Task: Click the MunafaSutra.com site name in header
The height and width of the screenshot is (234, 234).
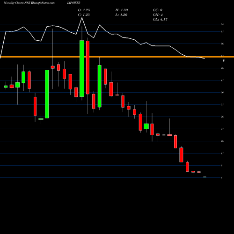Action: (x=43, y=3)
